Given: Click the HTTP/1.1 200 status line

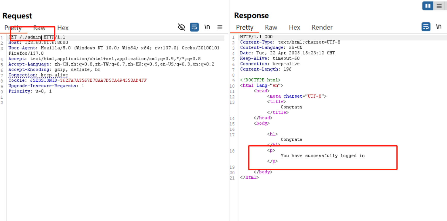Looking at the screenshot, I should coord(256,37).
